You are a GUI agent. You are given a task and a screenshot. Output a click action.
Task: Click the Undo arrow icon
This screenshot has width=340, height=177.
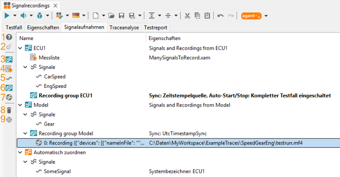(221, 16)
